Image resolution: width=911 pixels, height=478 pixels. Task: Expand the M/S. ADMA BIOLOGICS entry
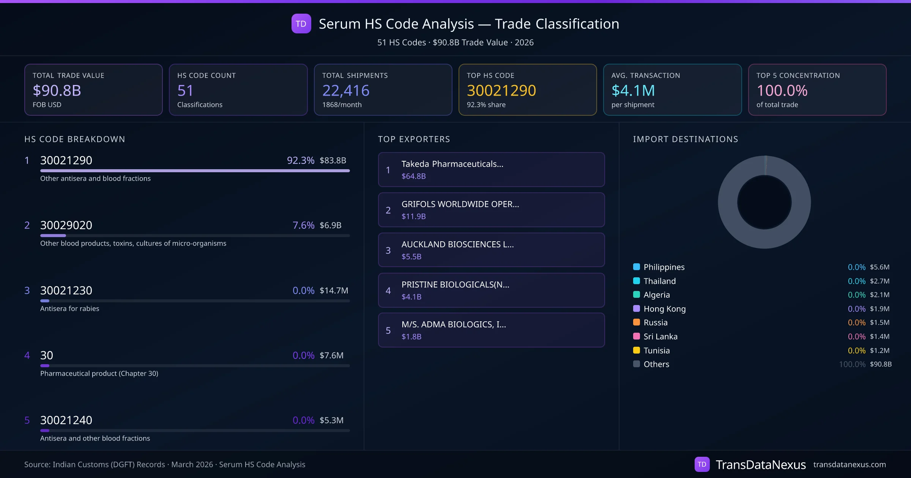click(x=491, y=330)
